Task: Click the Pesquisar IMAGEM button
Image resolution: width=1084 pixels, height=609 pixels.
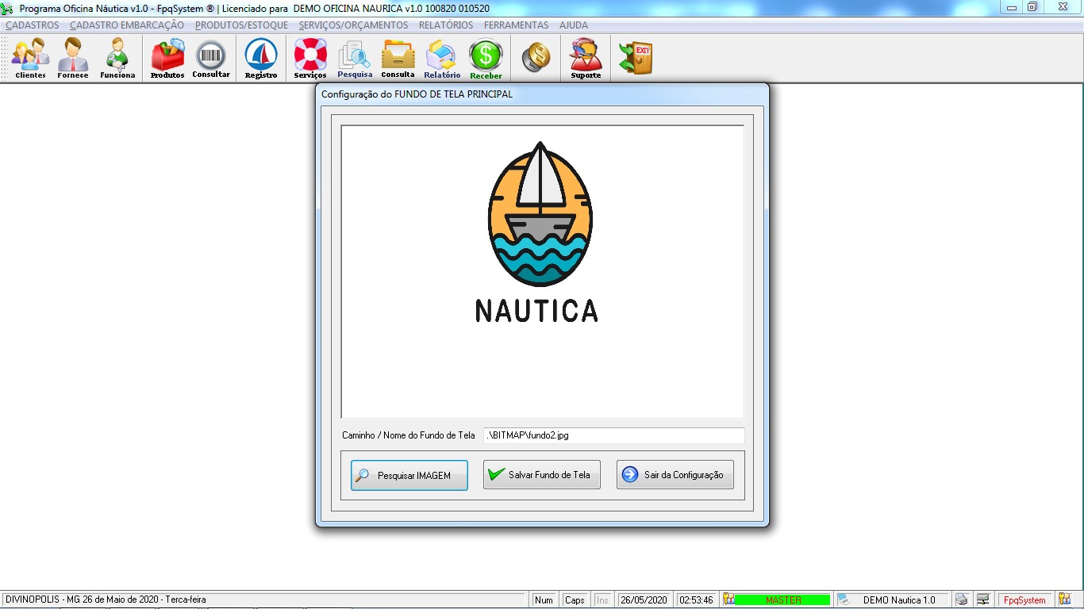Action: pyautogui.click(x=409, y=475)
